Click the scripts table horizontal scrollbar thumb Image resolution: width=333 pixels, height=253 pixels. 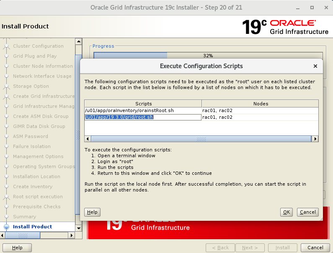coord(201,139)
